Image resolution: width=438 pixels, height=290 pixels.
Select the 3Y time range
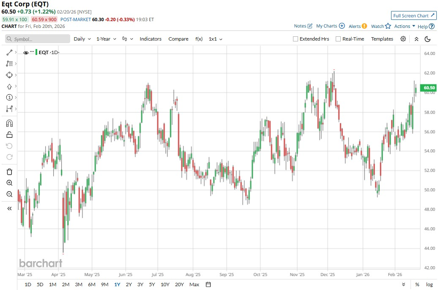[x=140, y=285]
